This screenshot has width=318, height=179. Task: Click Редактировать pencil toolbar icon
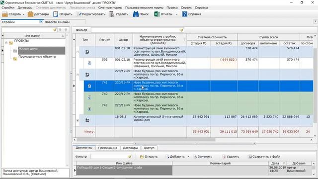pos(79,14)
